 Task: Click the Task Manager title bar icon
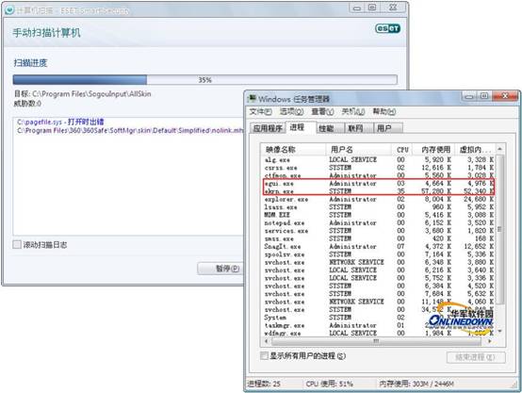tap(253, 98)
